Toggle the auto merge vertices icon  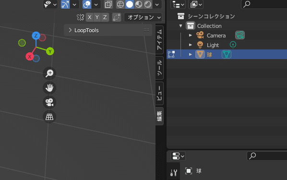coord(117,17)
